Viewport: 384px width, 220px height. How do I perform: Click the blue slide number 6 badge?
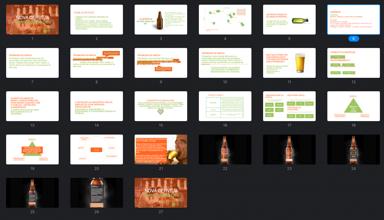click(x=354, y=39)
